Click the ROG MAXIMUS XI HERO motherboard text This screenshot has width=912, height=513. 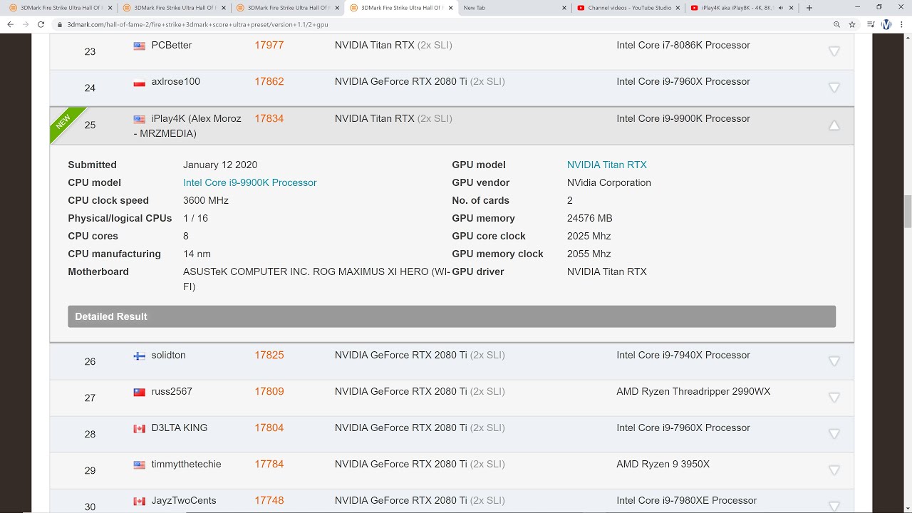(x=316, y=279)
